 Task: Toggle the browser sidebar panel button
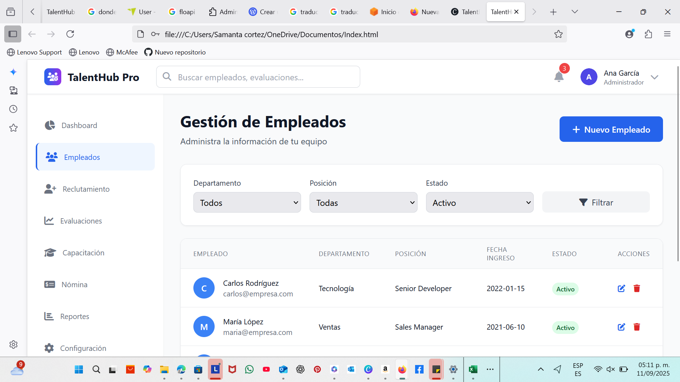pos(13,34)
